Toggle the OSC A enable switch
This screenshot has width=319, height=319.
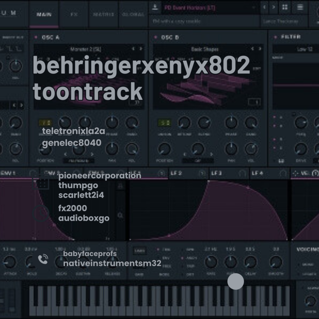pyautogui.click(x=36, y=37)
